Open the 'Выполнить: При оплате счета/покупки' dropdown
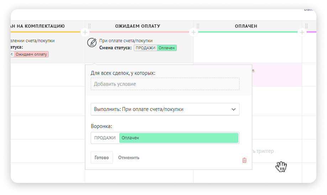The width and height of the screenshot is (327, 195). coord(165,109)
